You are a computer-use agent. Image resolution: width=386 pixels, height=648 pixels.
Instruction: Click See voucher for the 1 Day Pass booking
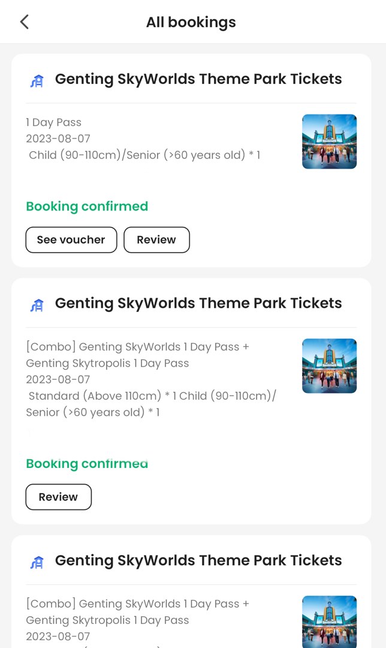[x=71, y=239]
